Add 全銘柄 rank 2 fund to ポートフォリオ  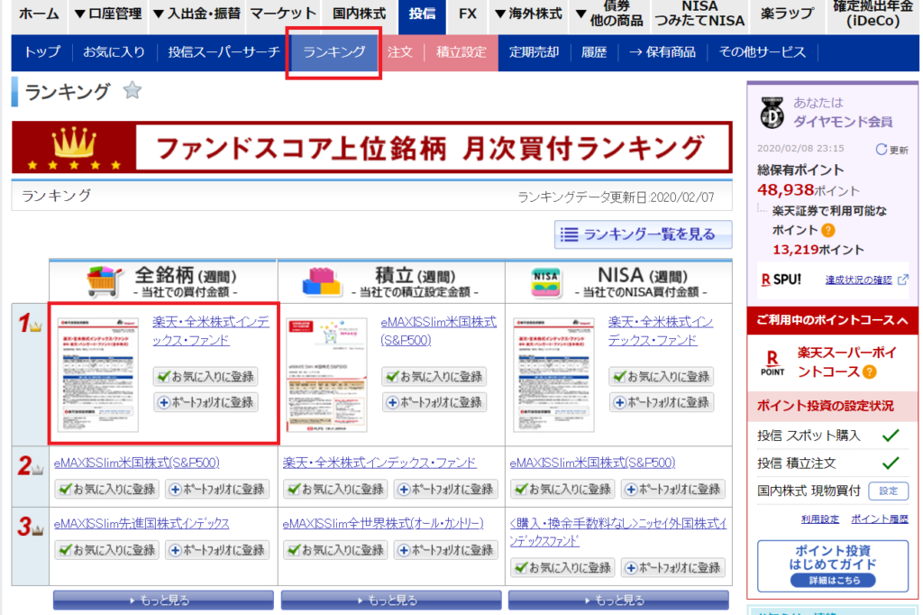(216, 489)
